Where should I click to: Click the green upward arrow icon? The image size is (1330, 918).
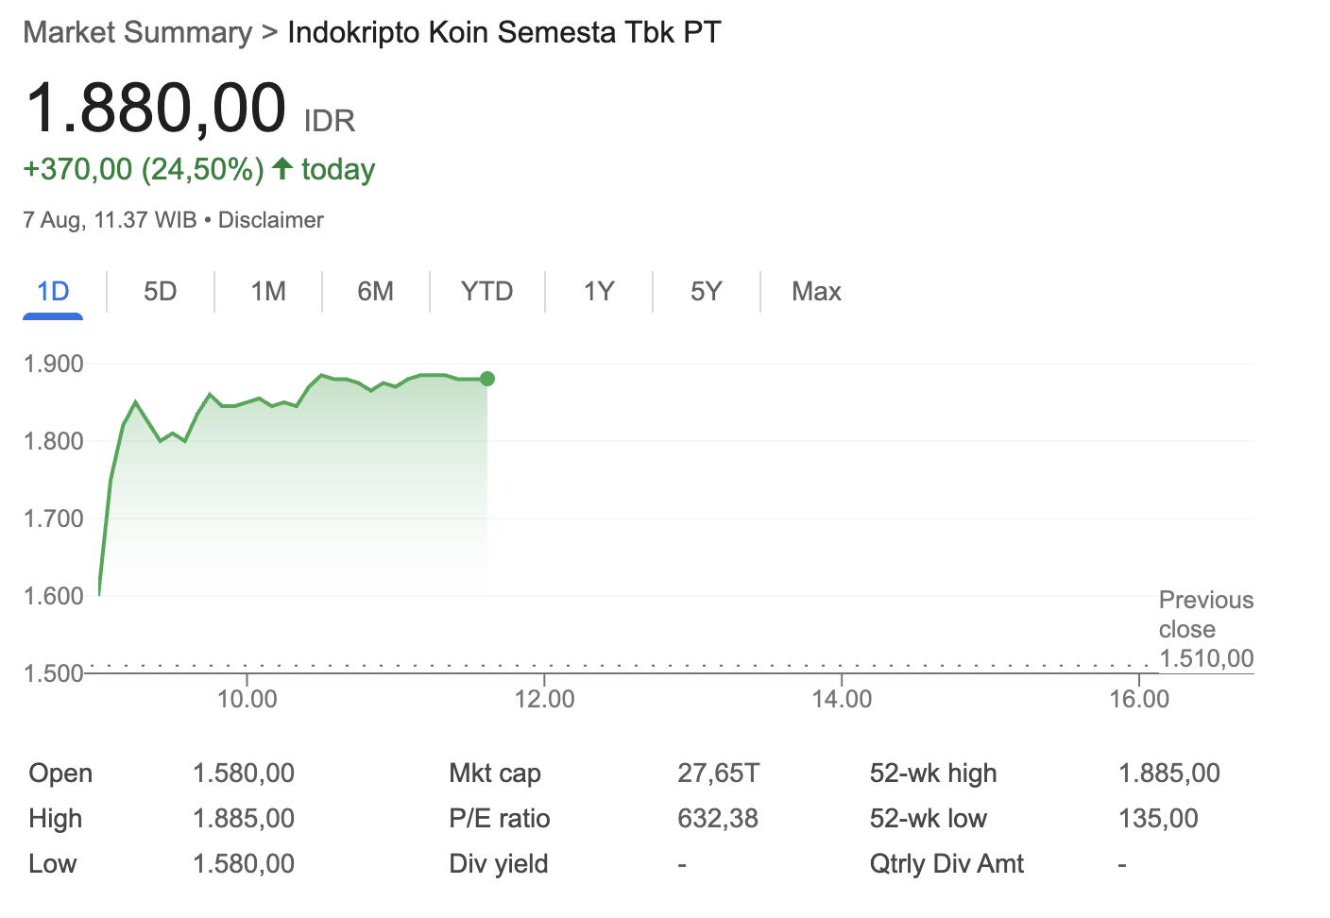pos(281,168)
